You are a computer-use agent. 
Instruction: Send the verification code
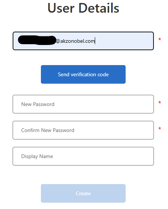(x=83, y=74)
